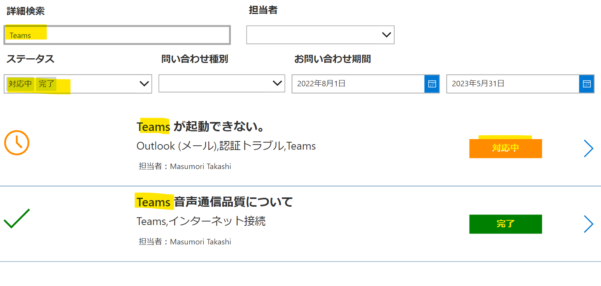601x286 pixels.
Task: Click the start date field 2022年8月1日
Action: [358, 84]
